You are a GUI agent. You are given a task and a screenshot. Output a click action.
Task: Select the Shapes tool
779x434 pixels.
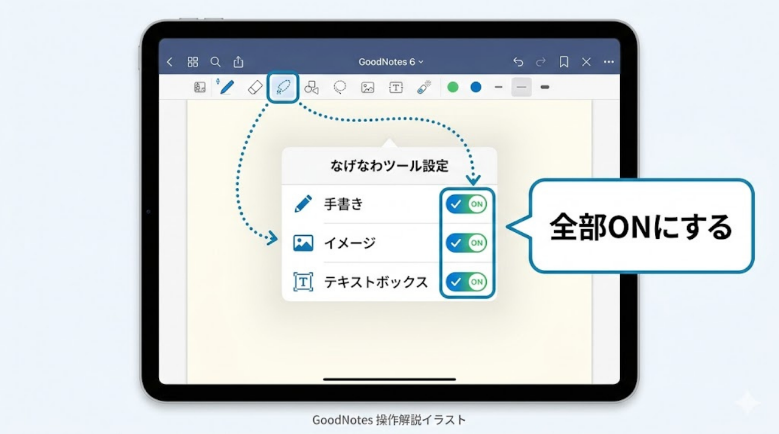pyautogui.click(x=310, y=87)
